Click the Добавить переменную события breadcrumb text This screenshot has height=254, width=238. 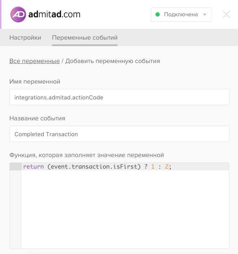point(113,61)
